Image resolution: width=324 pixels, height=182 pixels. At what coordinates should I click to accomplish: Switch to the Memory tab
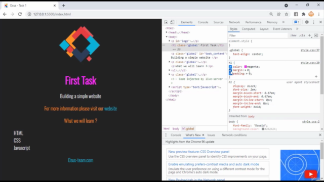(x=272, y=22)
